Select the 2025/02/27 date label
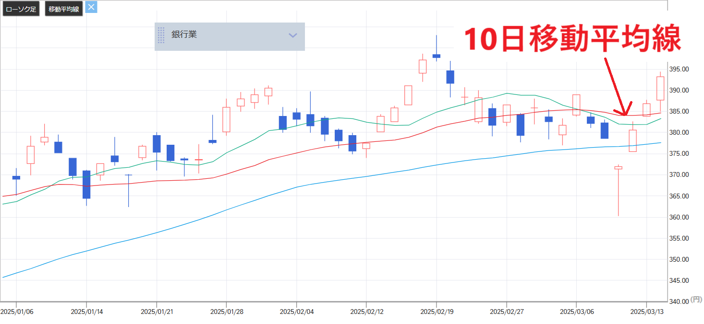Image resolution: width=704 pixels, height=324 pixels. coord(506,312)
